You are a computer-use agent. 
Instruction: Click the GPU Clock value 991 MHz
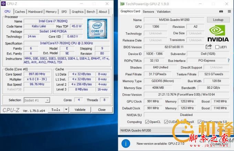(153, 101)
